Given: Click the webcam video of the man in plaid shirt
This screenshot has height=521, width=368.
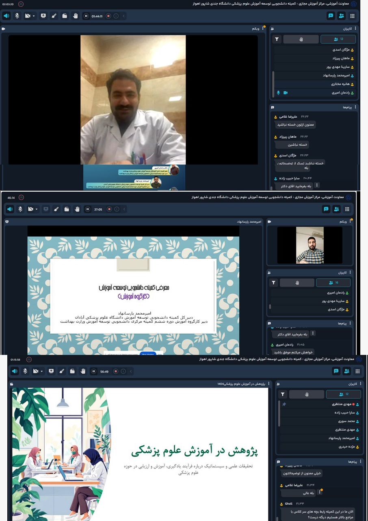Looking at the screenshot, I should click(x=310, y=245).
